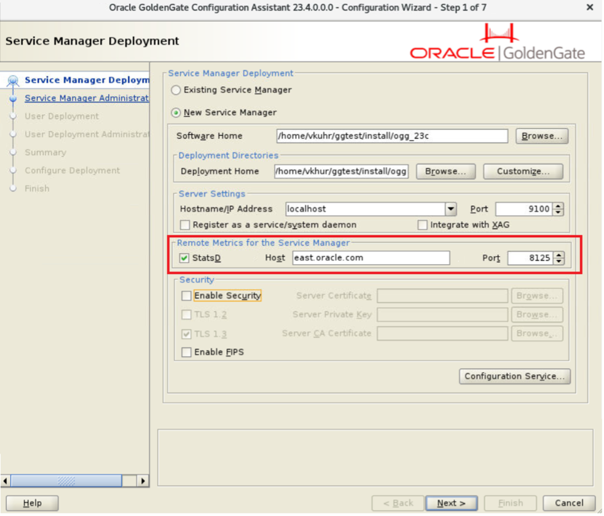This screenshot has height=516, width=604.
Task: Click the message area panel at bottom
Action: (x=375, y=458)
